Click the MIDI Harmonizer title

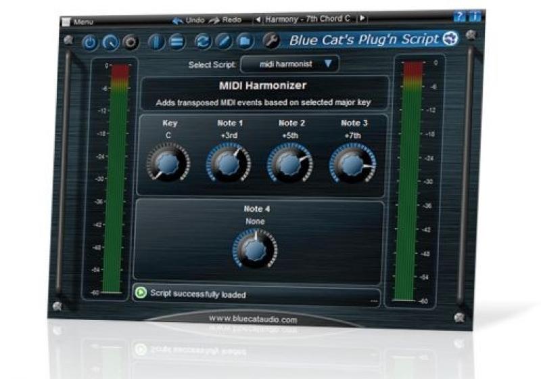coord(262,85)
